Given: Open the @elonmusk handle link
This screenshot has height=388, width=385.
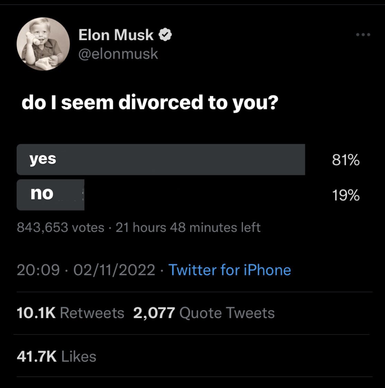Looking at the screenshot, I should point(118,54).
